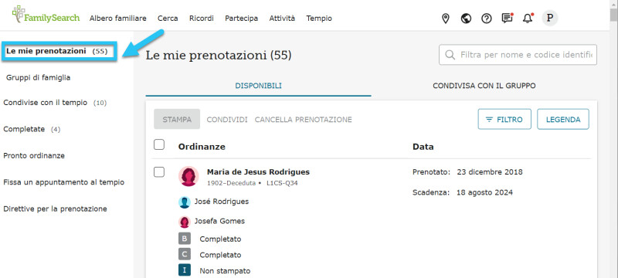Open the Albero familiare menu

[118, 18]
